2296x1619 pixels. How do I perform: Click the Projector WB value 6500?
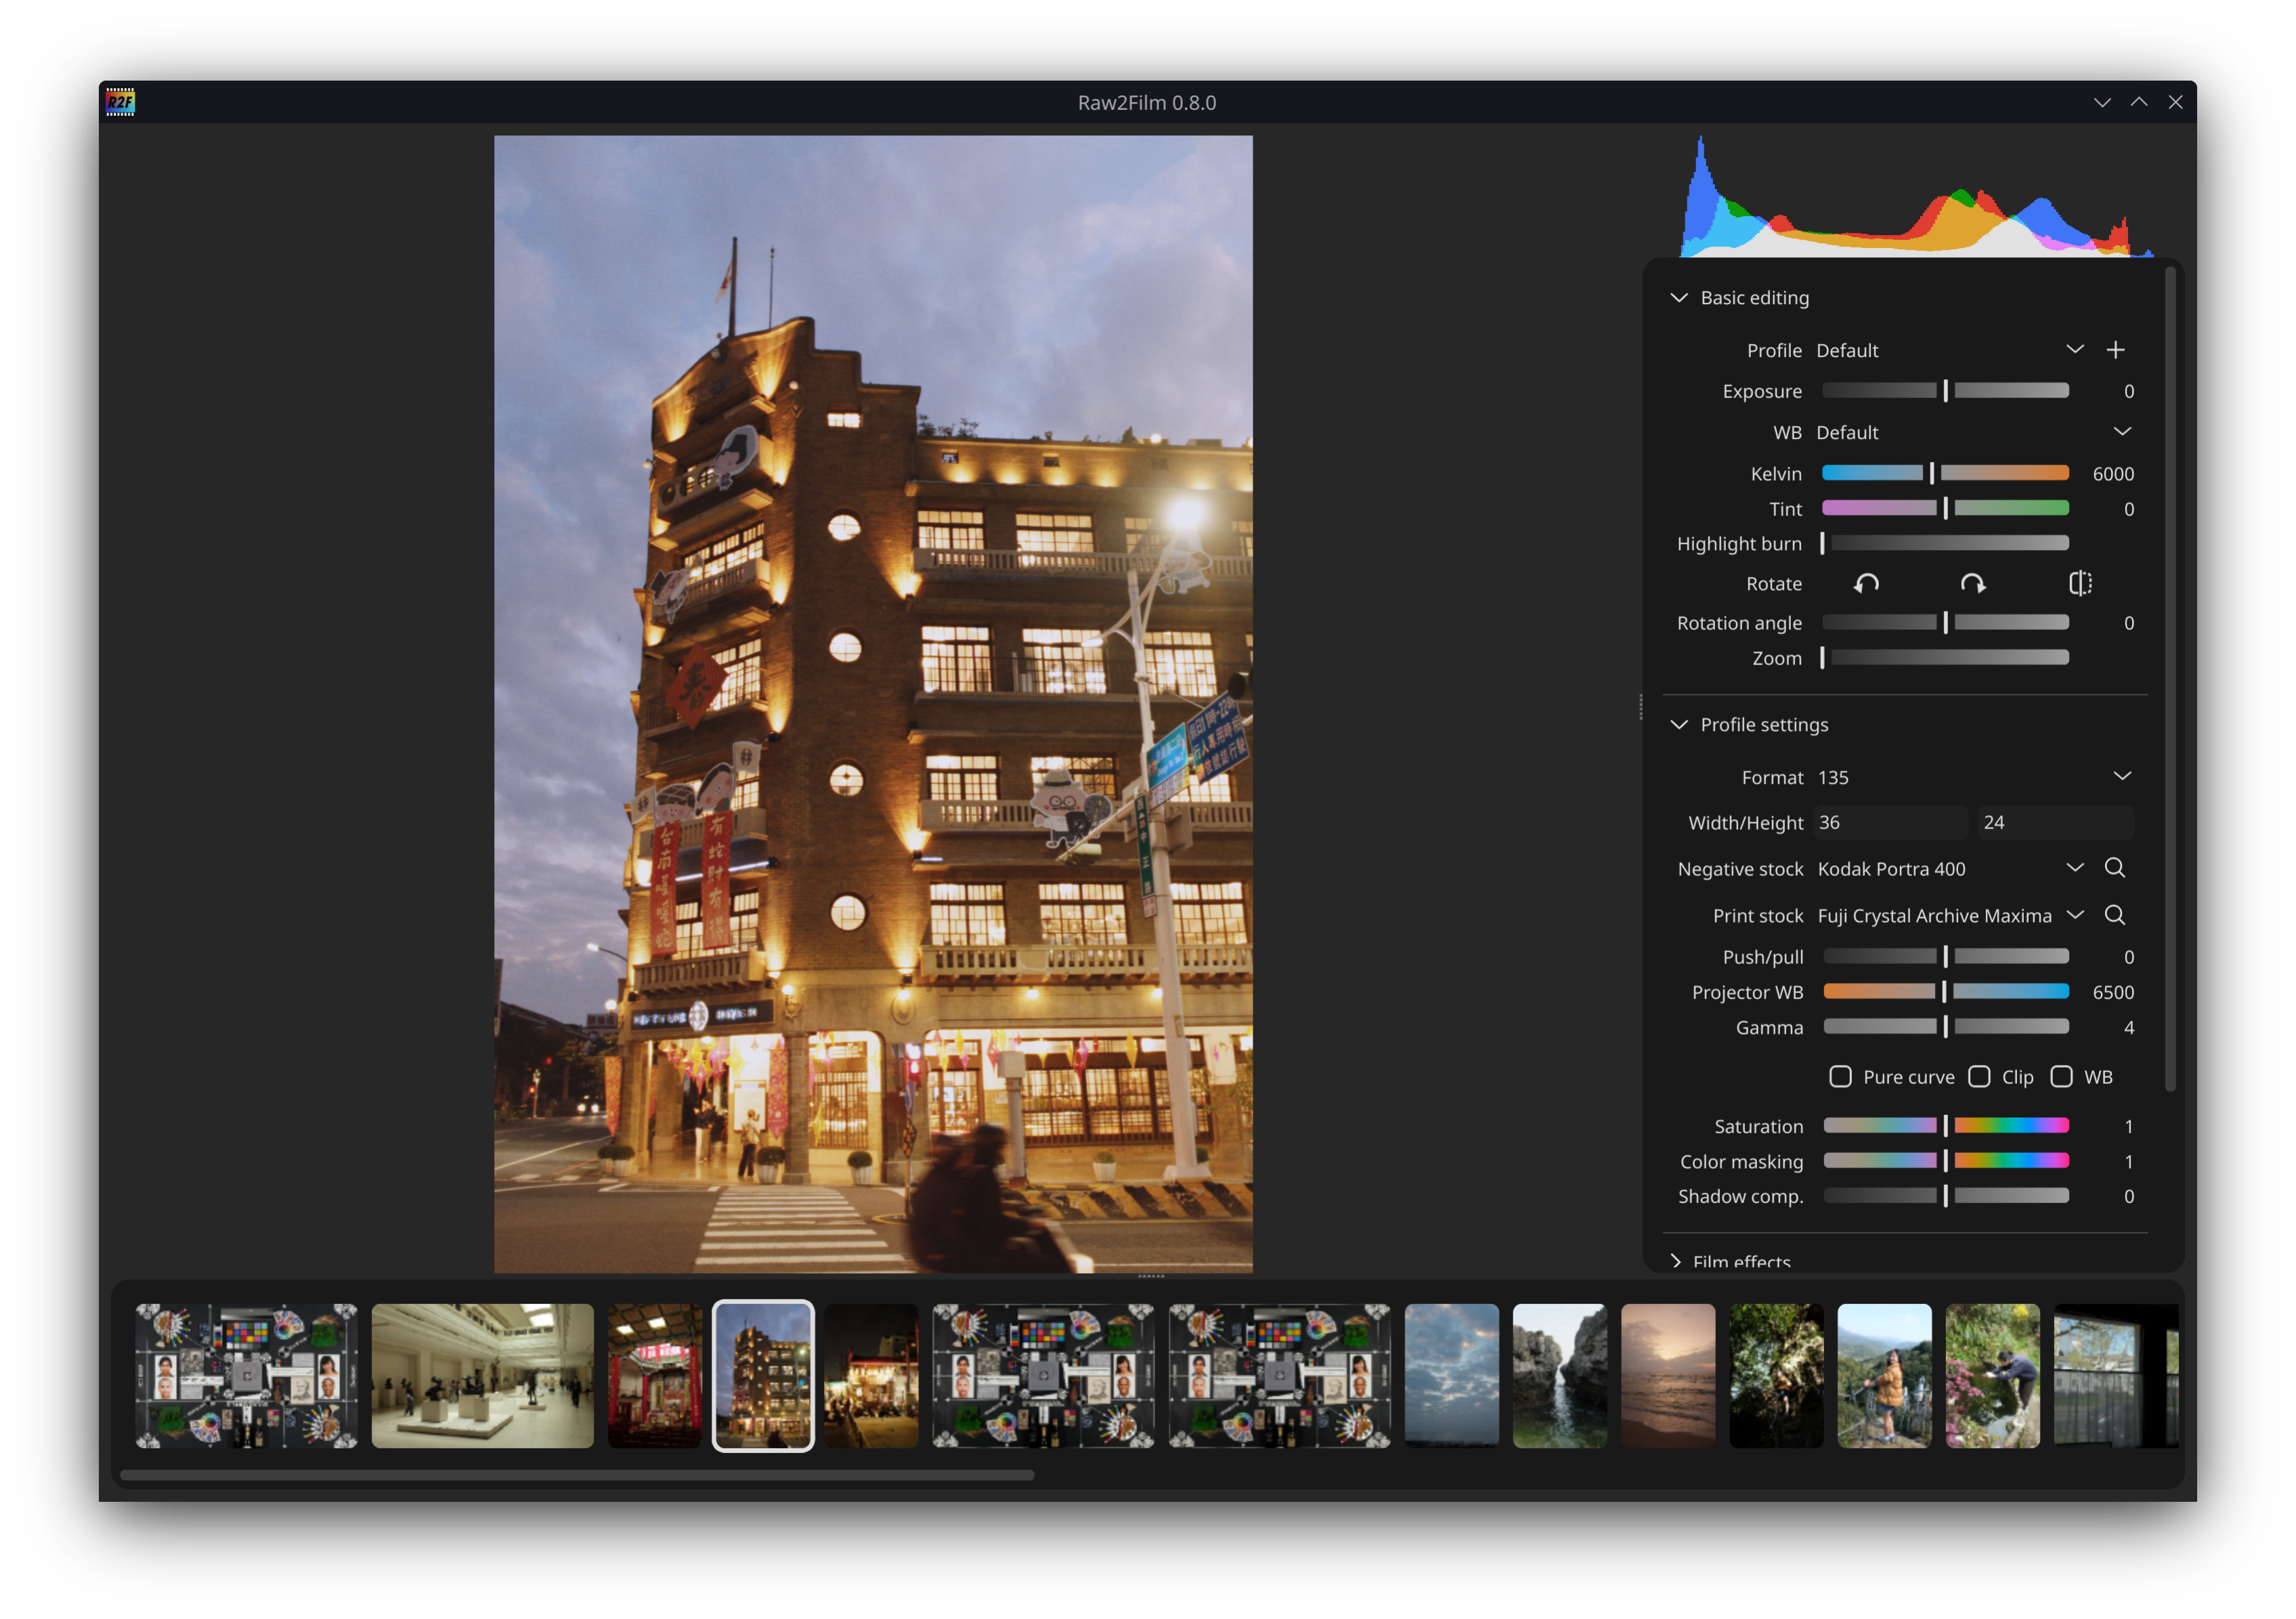coord(2113,992)
